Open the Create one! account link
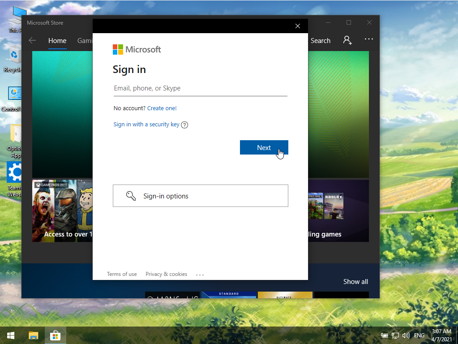The image size is (458, 344). click(x=162, y=108)
